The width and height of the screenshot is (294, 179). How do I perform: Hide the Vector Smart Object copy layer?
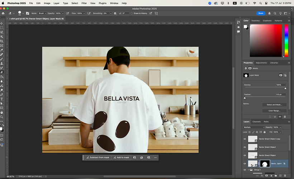coord(245,139)
